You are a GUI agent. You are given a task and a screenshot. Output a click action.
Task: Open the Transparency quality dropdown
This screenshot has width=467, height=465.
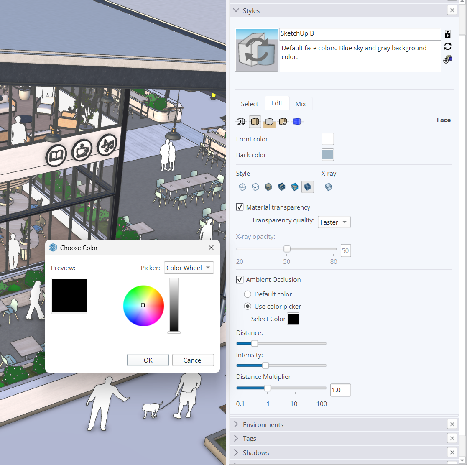pos(334,222)
